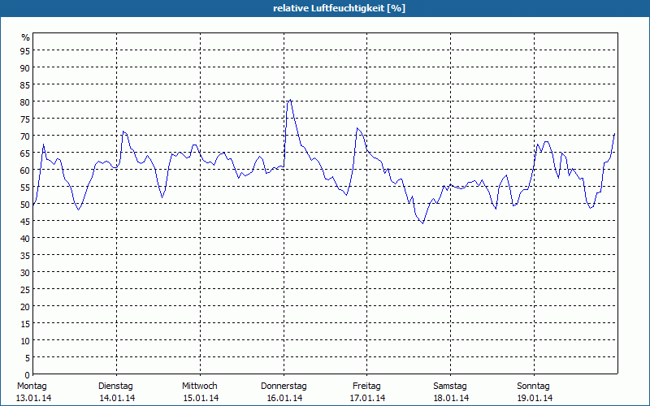
Task: Click the '%' unit label above the vertical axis
Action: click(x=25, y=37)
